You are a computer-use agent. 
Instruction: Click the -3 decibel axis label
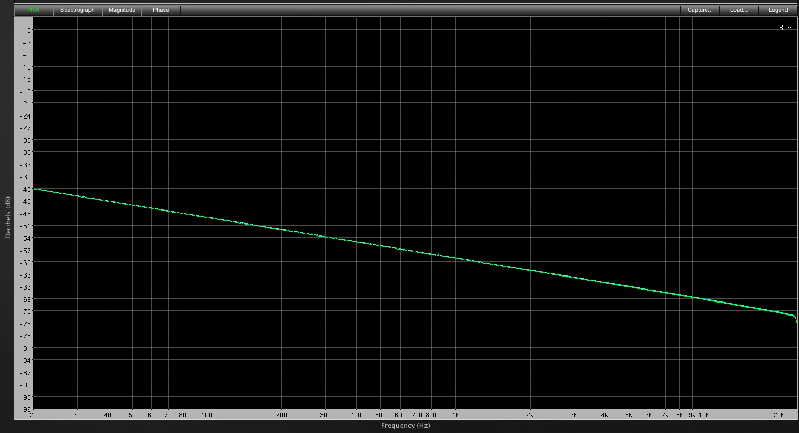[x=27, y=30]
